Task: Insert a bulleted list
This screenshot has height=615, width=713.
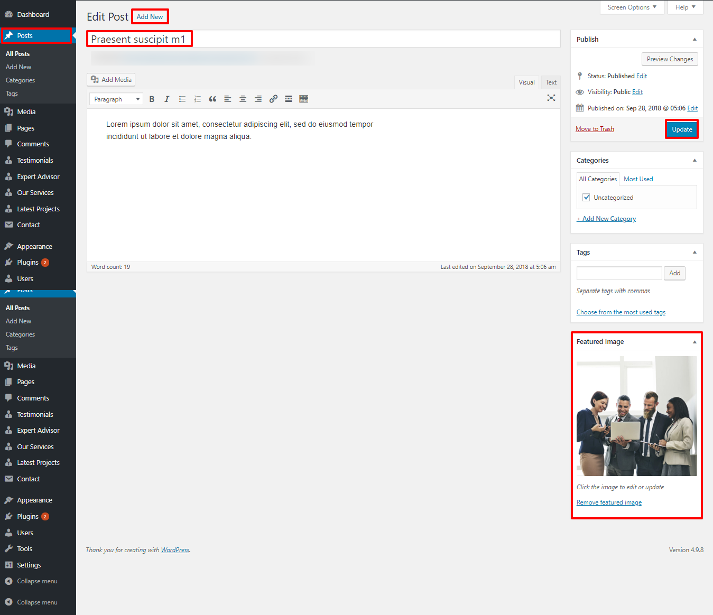Action: point(182,99)
